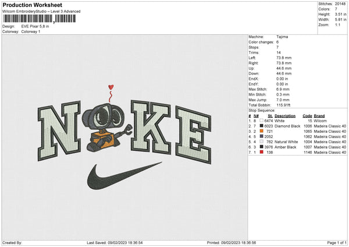Click the 'Last Saved: 09/02/2023 18:36:54' footer text
This screenshot has height=247, width=349.
(115, 242)
